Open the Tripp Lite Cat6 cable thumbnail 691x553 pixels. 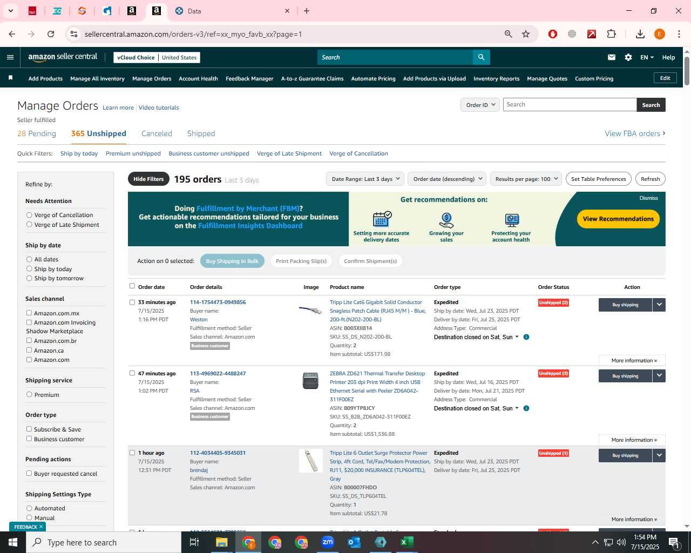coord(310,310)
